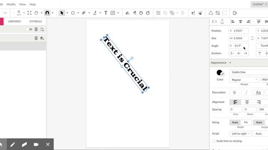Delete the layer with the lower trash icon
Screen dimensions: 268x150
36,38
